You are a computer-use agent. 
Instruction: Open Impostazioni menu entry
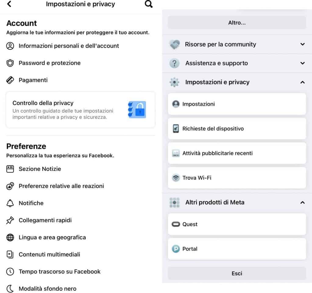(237, 104)
